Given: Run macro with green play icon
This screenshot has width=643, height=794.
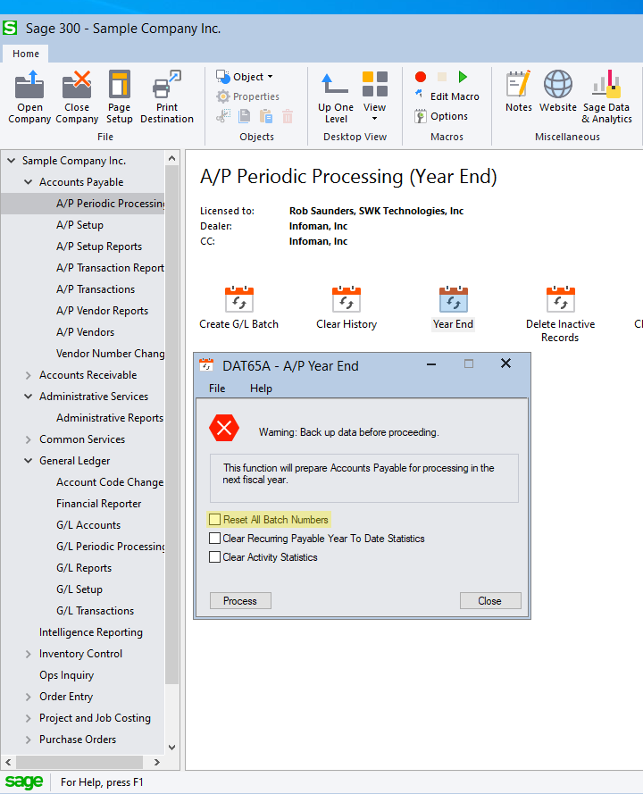Looking at the screenshot, I should 463,77.
